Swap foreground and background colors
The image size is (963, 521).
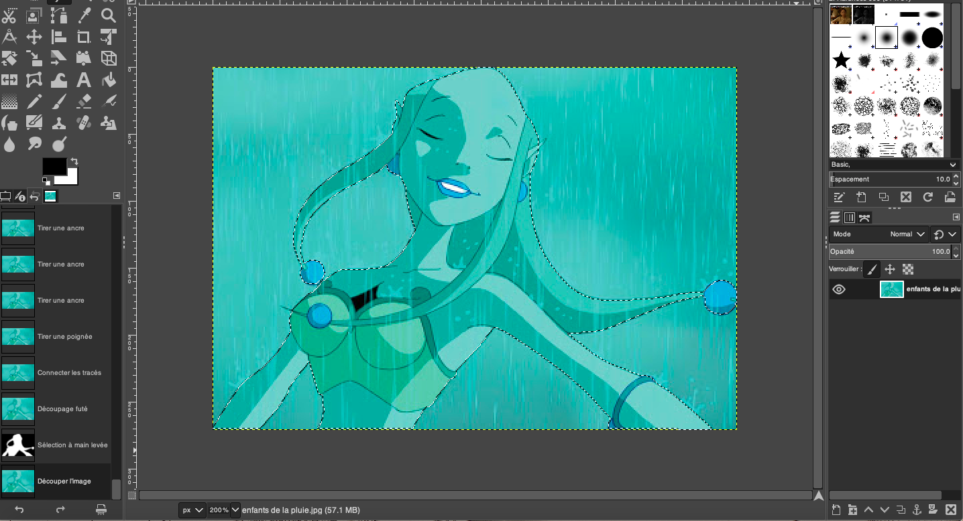point(74,161)
